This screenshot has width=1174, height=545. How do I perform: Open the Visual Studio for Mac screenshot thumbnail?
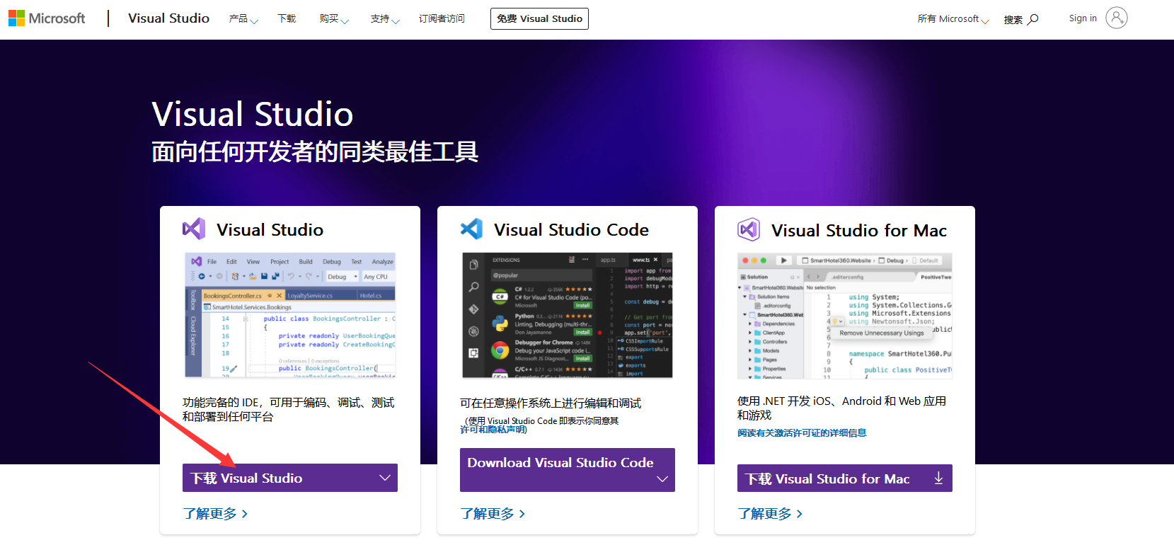point(845,316)
